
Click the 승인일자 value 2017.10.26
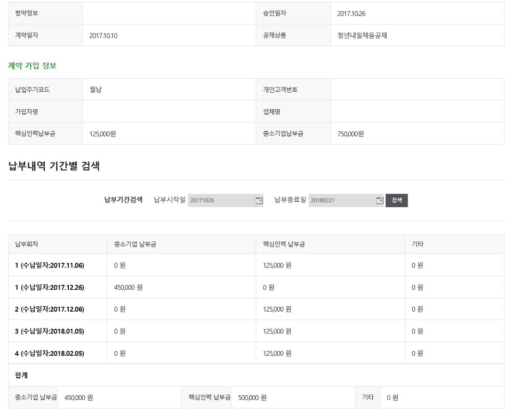click(x=351, y=13)
